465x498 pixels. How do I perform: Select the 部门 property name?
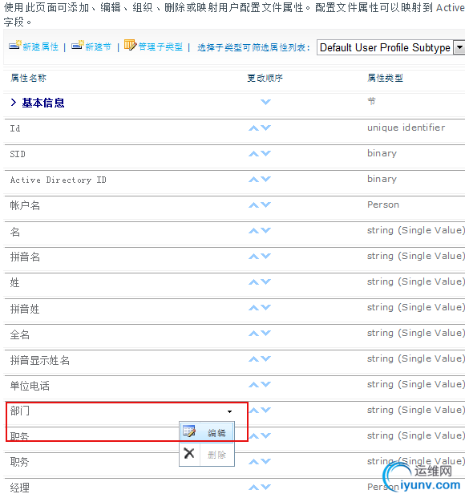[20, 411]
